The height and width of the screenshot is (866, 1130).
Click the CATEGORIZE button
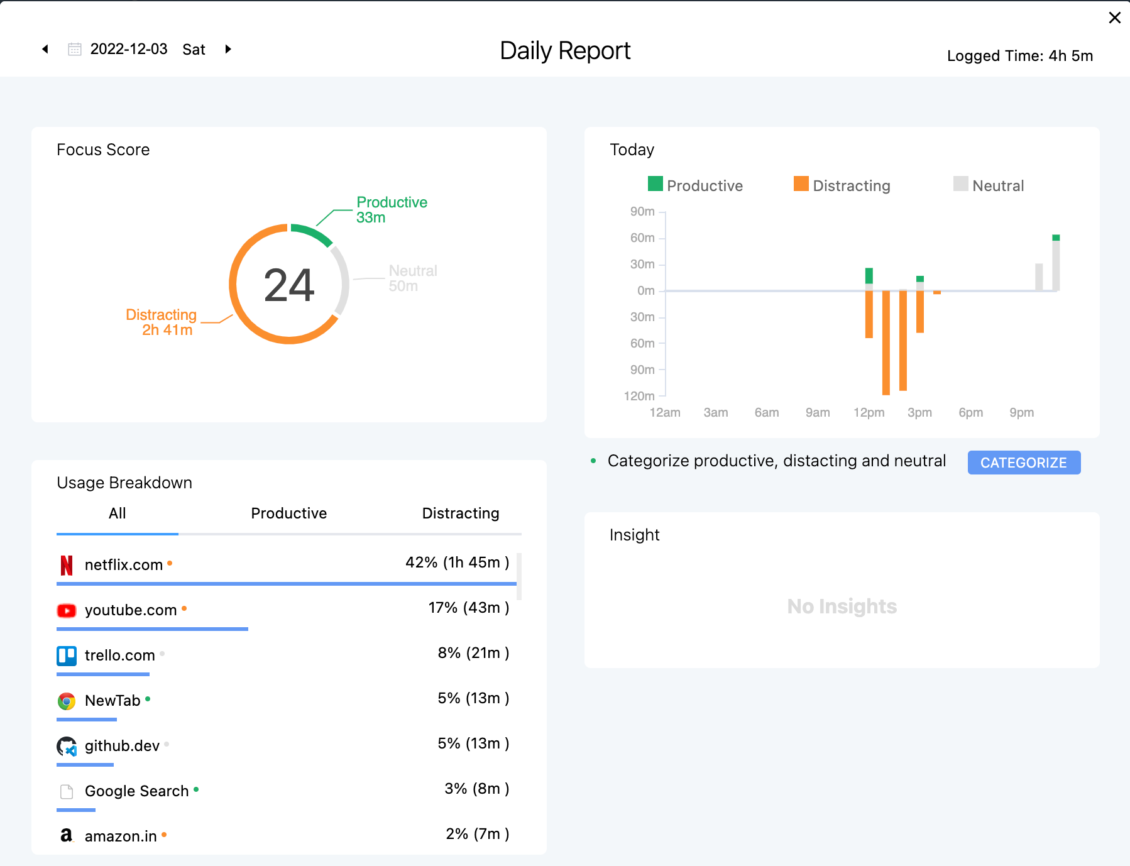pyautogui.click(x=1024, y=463)
